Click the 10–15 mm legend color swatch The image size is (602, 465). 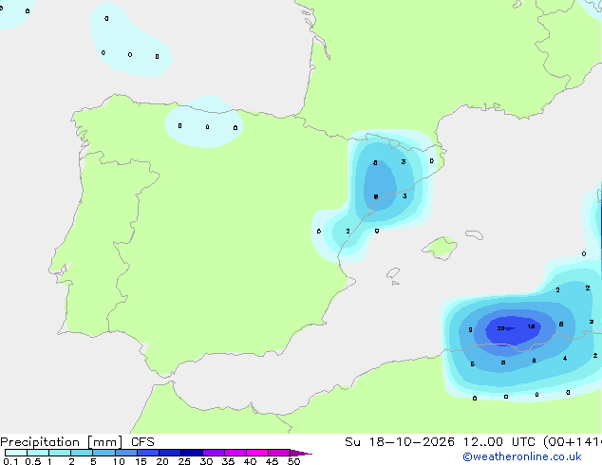tap(125, 453)
